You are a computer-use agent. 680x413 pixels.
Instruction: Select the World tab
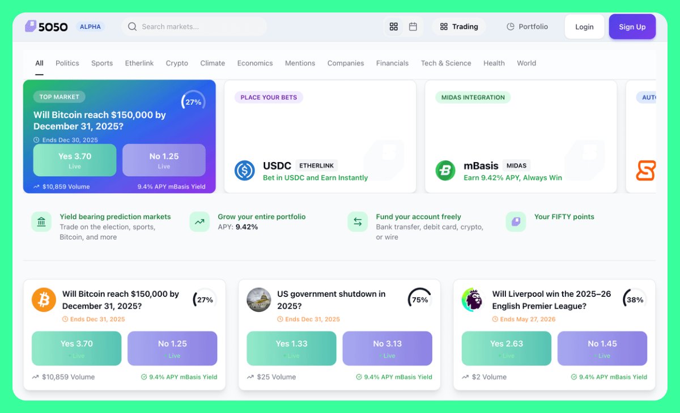[x=526, y=63]
